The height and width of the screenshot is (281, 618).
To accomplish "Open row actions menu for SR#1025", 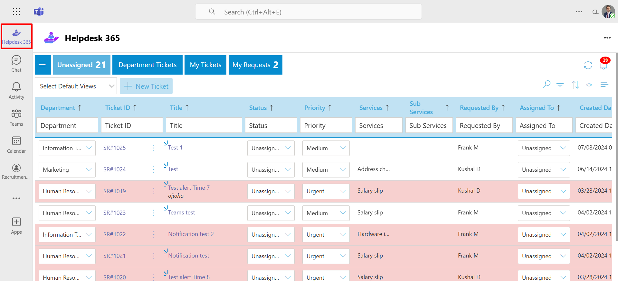I will point(154,148).
